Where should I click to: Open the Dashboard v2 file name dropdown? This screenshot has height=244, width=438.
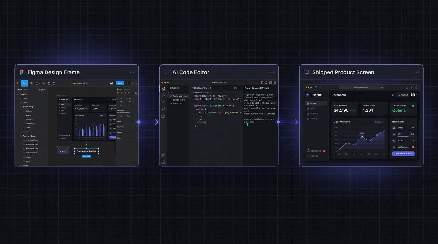[x=80, y=83]
